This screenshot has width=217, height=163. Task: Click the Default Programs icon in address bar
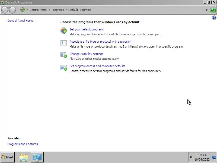pyautogui.click(x=23, y=10)
